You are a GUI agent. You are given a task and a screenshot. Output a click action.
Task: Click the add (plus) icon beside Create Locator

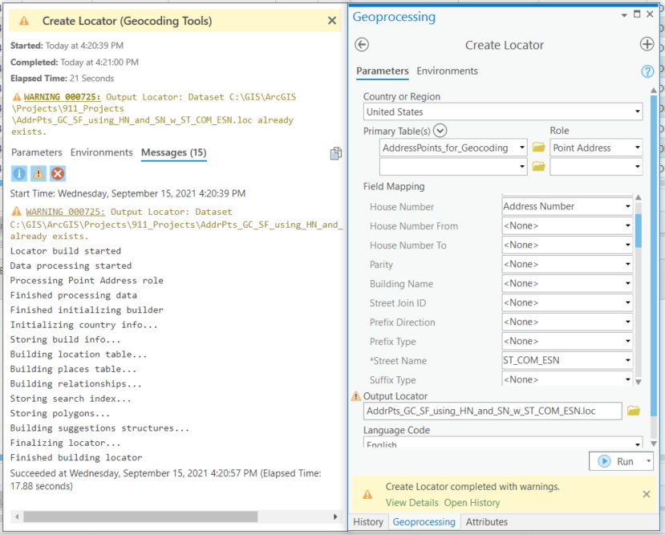647,45
